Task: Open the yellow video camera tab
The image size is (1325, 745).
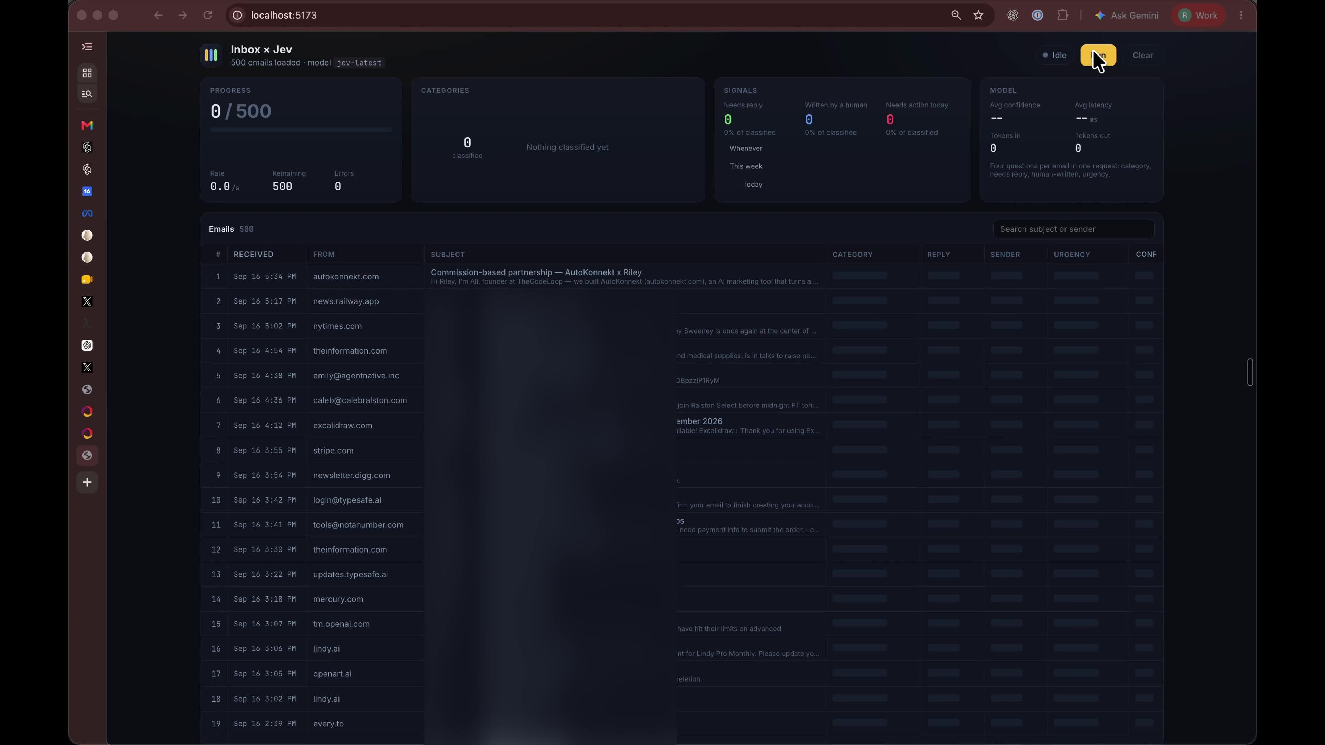Action: click(87, 279)
